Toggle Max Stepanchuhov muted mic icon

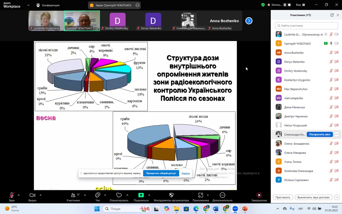coord(331,89)
